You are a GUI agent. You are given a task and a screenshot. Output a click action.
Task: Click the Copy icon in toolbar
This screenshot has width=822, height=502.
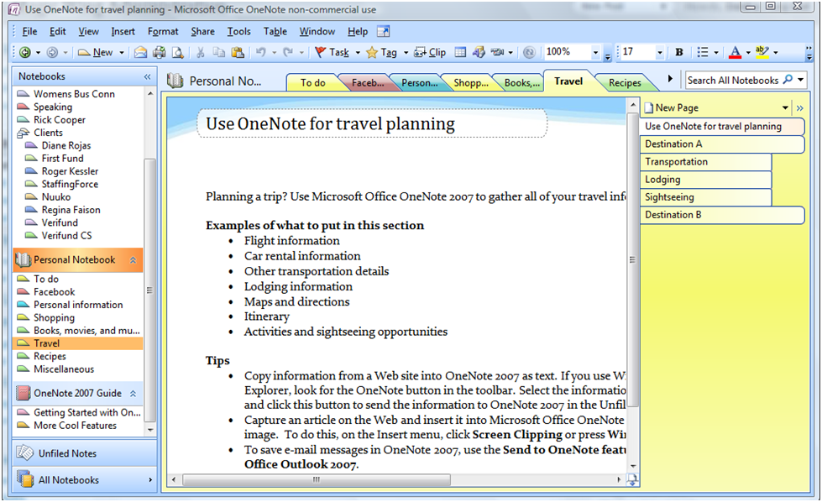click(x=218, y=52)
